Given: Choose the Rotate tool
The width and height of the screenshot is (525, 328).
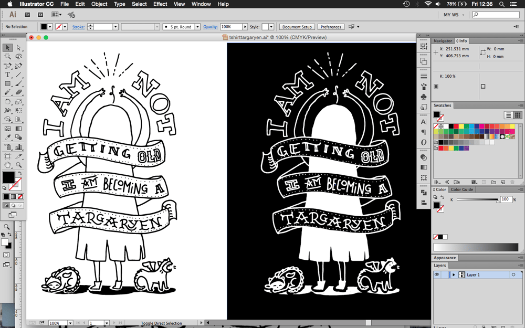Looking at the screenshot, I should coord(8,101).
